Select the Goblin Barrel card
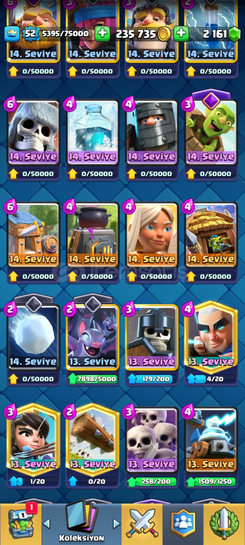 211,132
